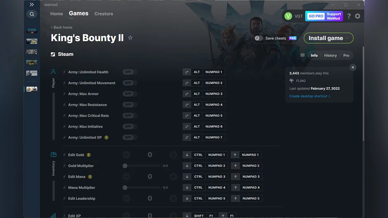Click down-arrow hotkey icon for Gold Multiplier

pyautogui.click(x=187, y=166)
